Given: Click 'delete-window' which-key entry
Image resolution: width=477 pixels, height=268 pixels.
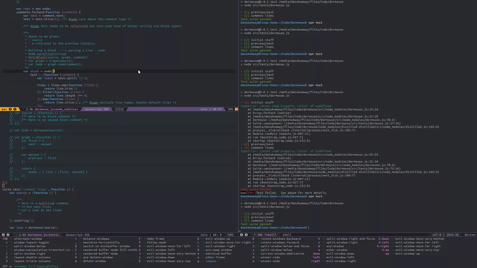Looking at the screenshot, I should [x=94, y=261].
